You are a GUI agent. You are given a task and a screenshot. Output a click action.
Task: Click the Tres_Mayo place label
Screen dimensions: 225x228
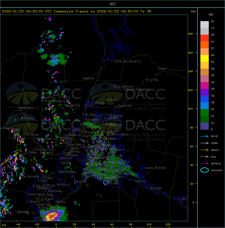click(89, 115)
